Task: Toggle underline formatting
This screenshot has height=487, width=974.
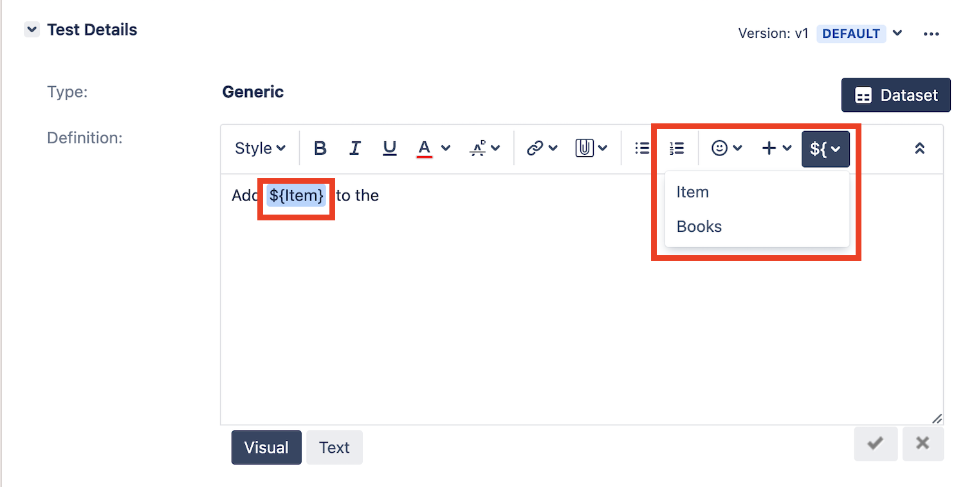Action: (x=389, y=148)
